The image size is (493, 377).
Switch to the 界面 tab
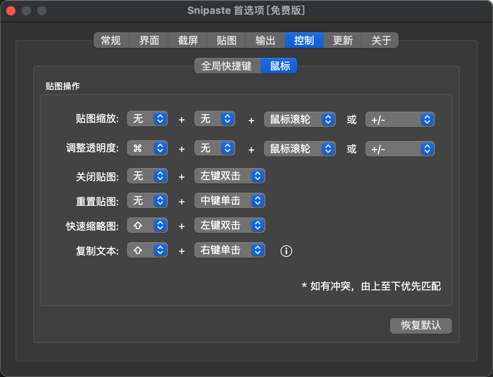point(149,41)
